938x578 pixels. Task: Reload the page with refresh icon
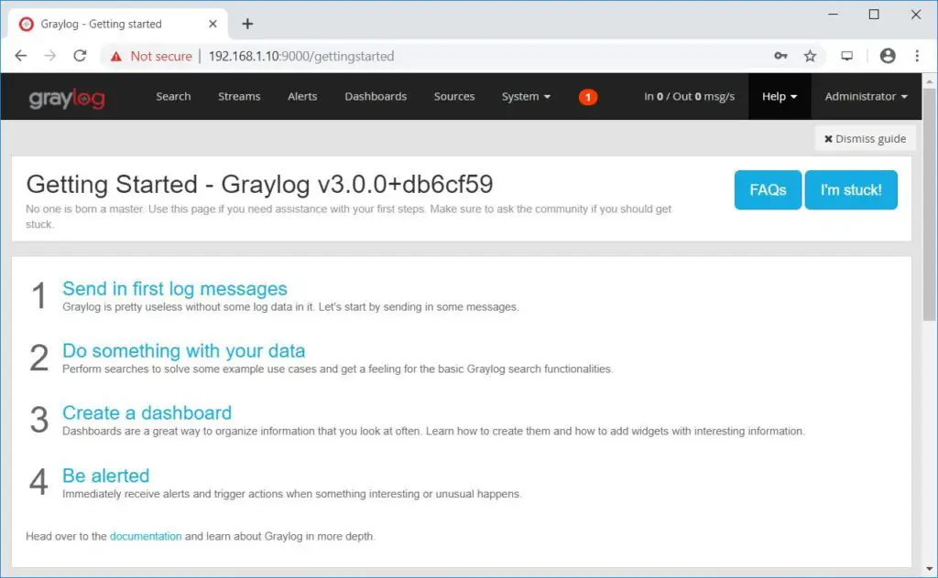(80, 56)
